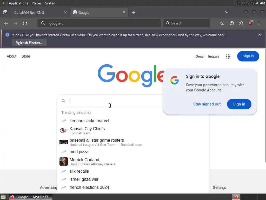Click the Merrick Garland photo thumbnail
266x200 pixels.
pos(64,161)
